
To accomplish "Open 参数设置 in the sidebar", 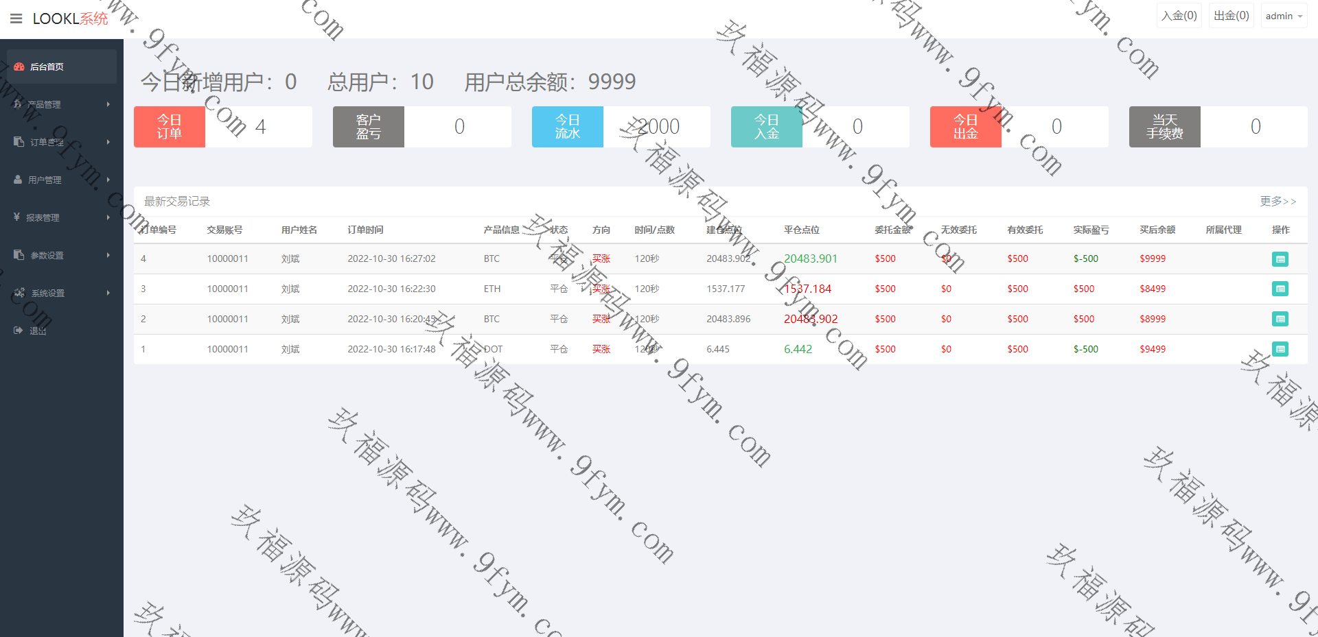I will (47, 255).
